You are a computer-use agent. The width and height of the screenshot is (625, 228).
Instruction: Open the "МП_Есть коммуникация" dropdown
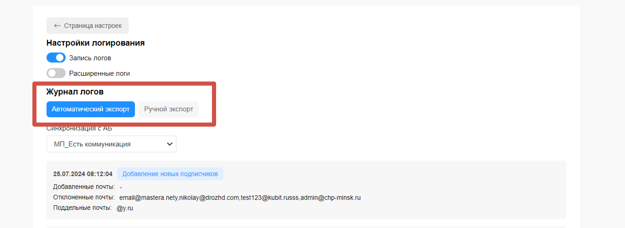pyautogui.click(x=111, y=144)
